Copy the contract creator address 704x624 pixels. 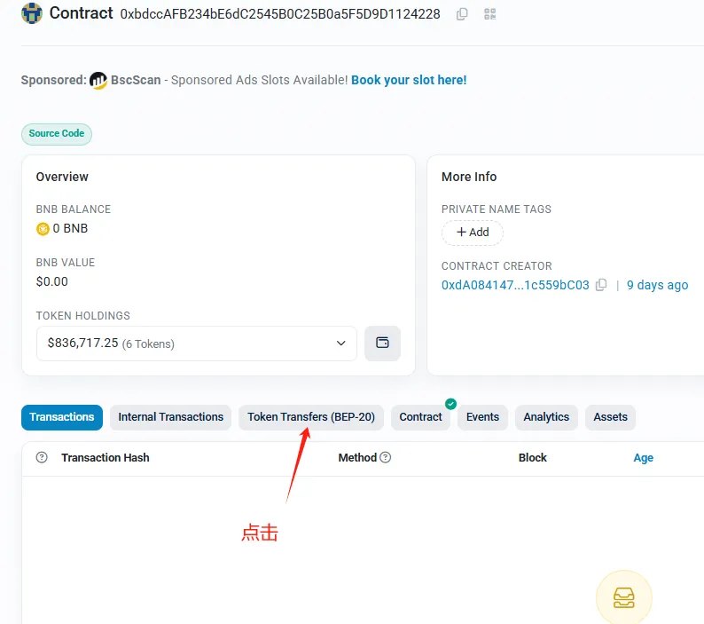[x=601, y=285]
